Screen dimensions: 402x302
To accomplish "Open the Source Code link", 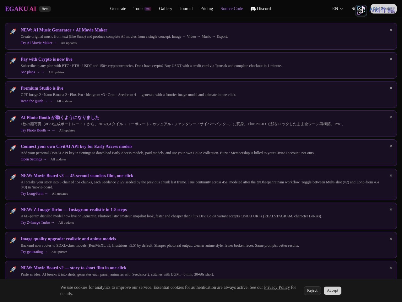I will click(232, 9).
